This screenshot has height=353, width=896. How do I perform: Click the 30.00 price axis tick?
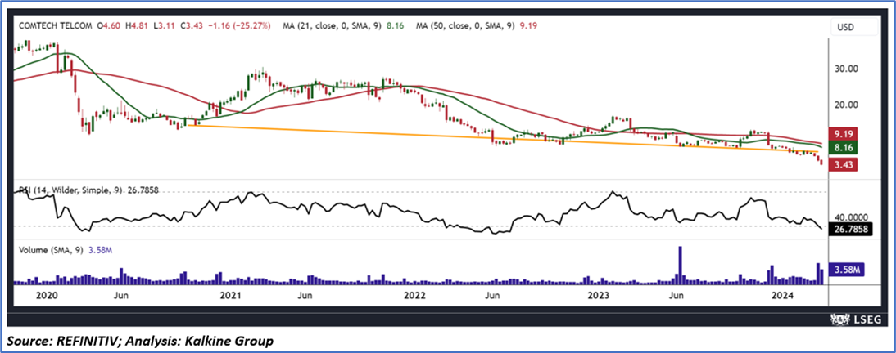[x=847, y=69]
